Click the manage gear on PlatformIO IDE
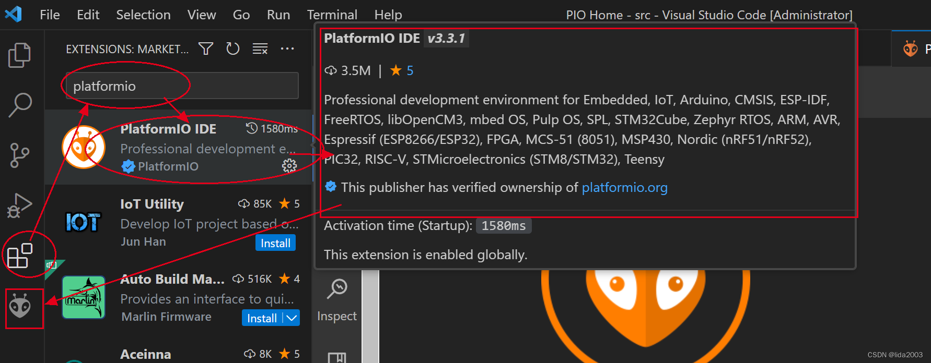Screen dimensions: 931x363 pyautogui.click(x=289, y=166)
